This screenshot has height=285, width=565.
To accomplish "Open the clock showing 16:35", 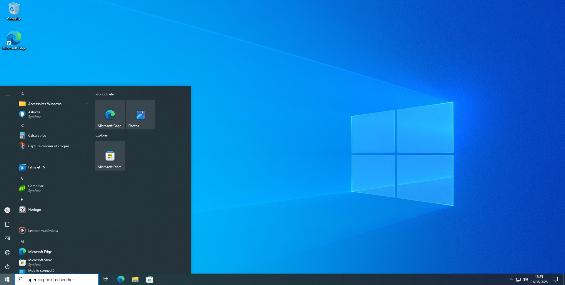I will pos(539,279).
